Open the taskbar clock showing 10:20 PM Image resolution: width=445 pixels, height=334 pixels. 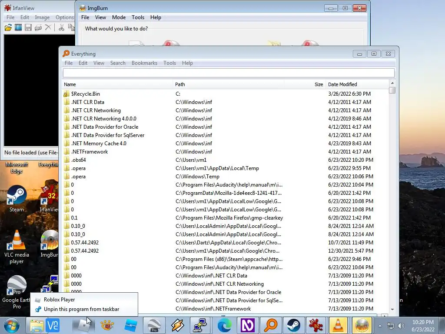point(423,326)
